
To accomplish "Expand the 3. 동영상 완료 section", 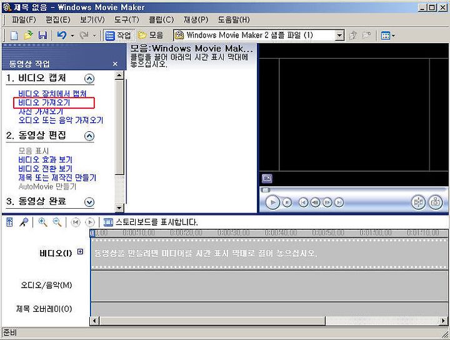I will pos(89,202).
